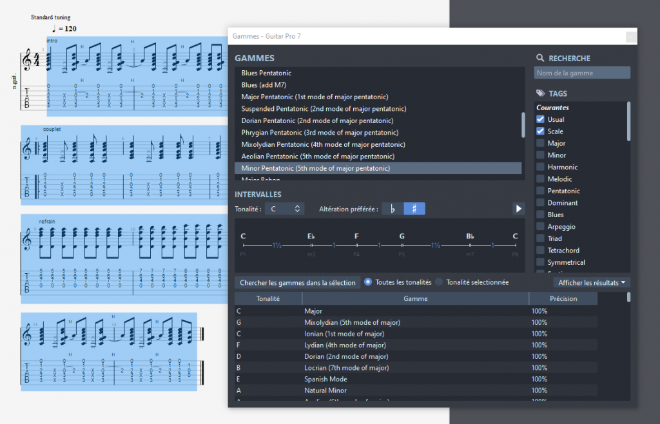Click the Tags label icon
The image size is (660, 424).
[540, 93]
